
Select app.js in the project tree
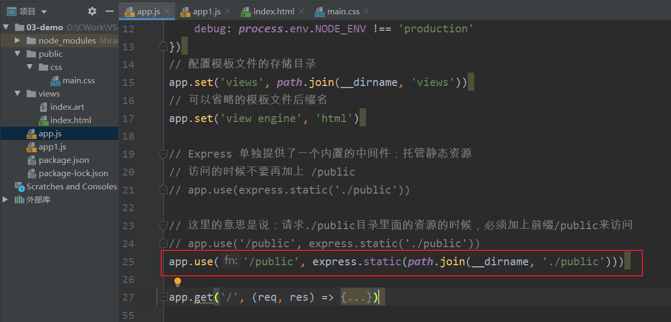pos(50,133)
